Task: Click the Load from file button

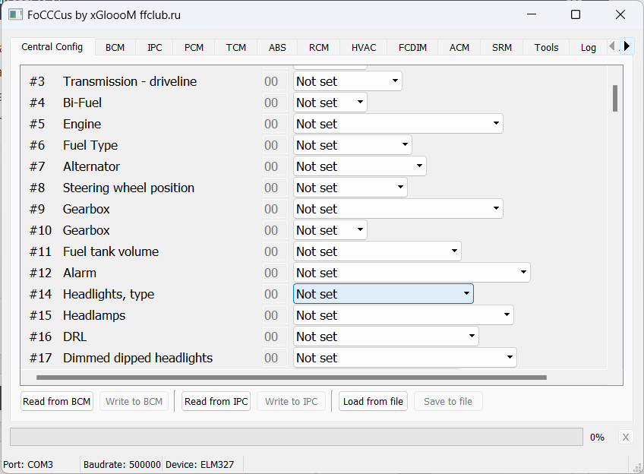Action: [x=373, y=401]
